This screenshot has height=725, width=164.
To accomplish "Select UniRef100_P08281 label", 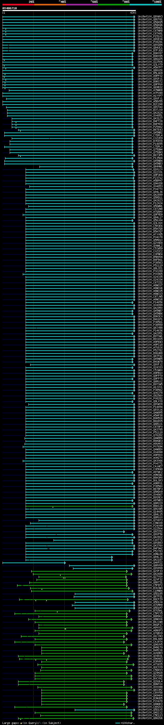I will point(150,42).
